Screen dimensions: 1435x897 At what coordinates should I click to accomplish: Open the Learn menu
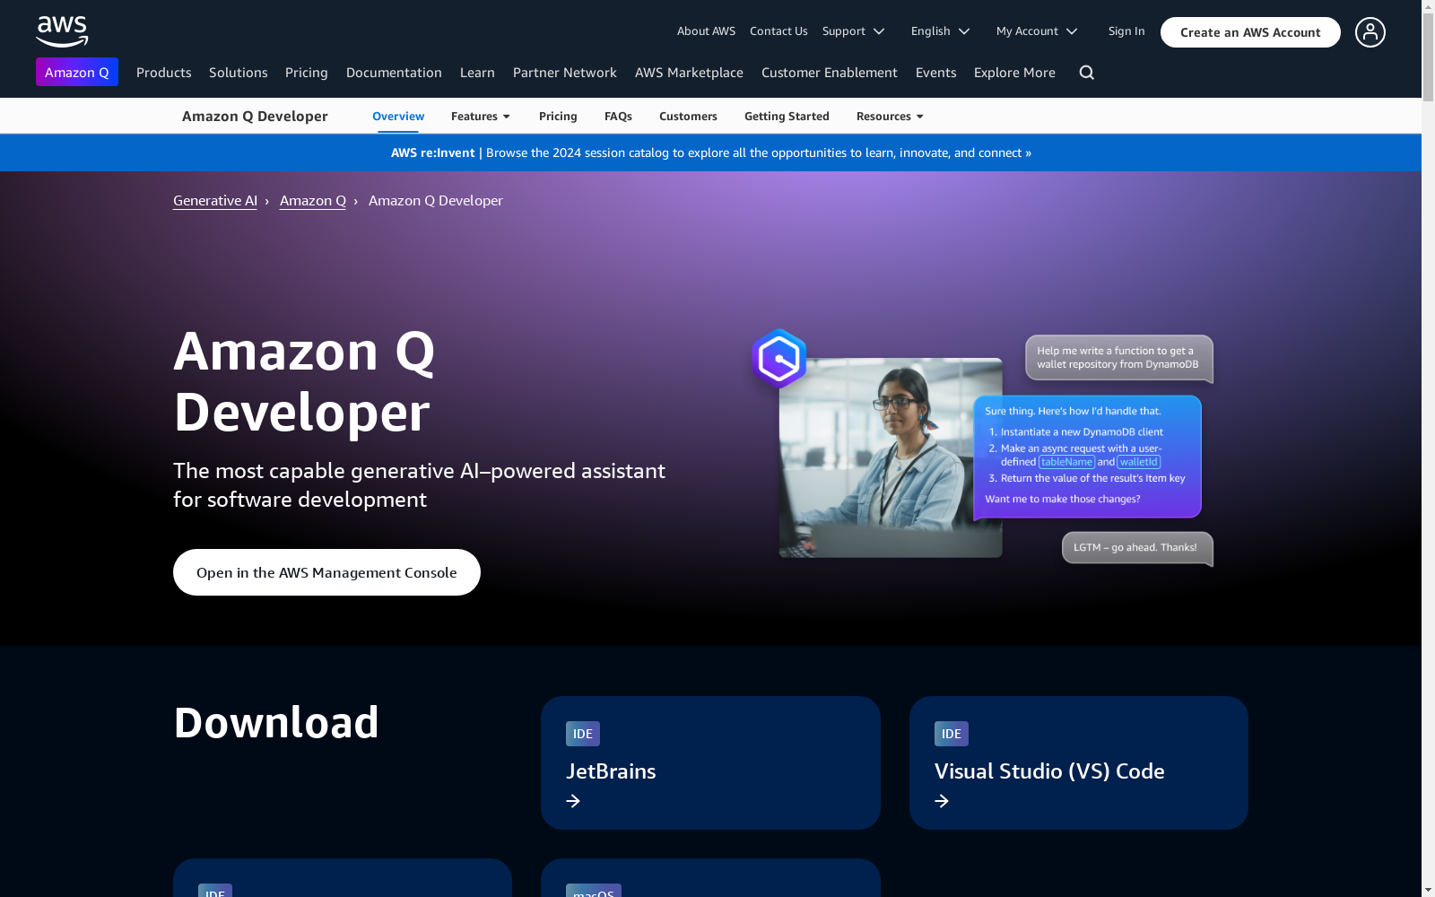[x=477, y=73]
